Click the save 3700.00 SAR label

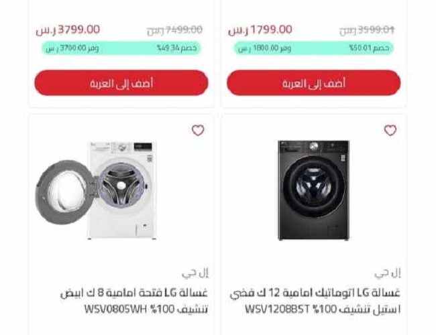(x=72, y=48)
